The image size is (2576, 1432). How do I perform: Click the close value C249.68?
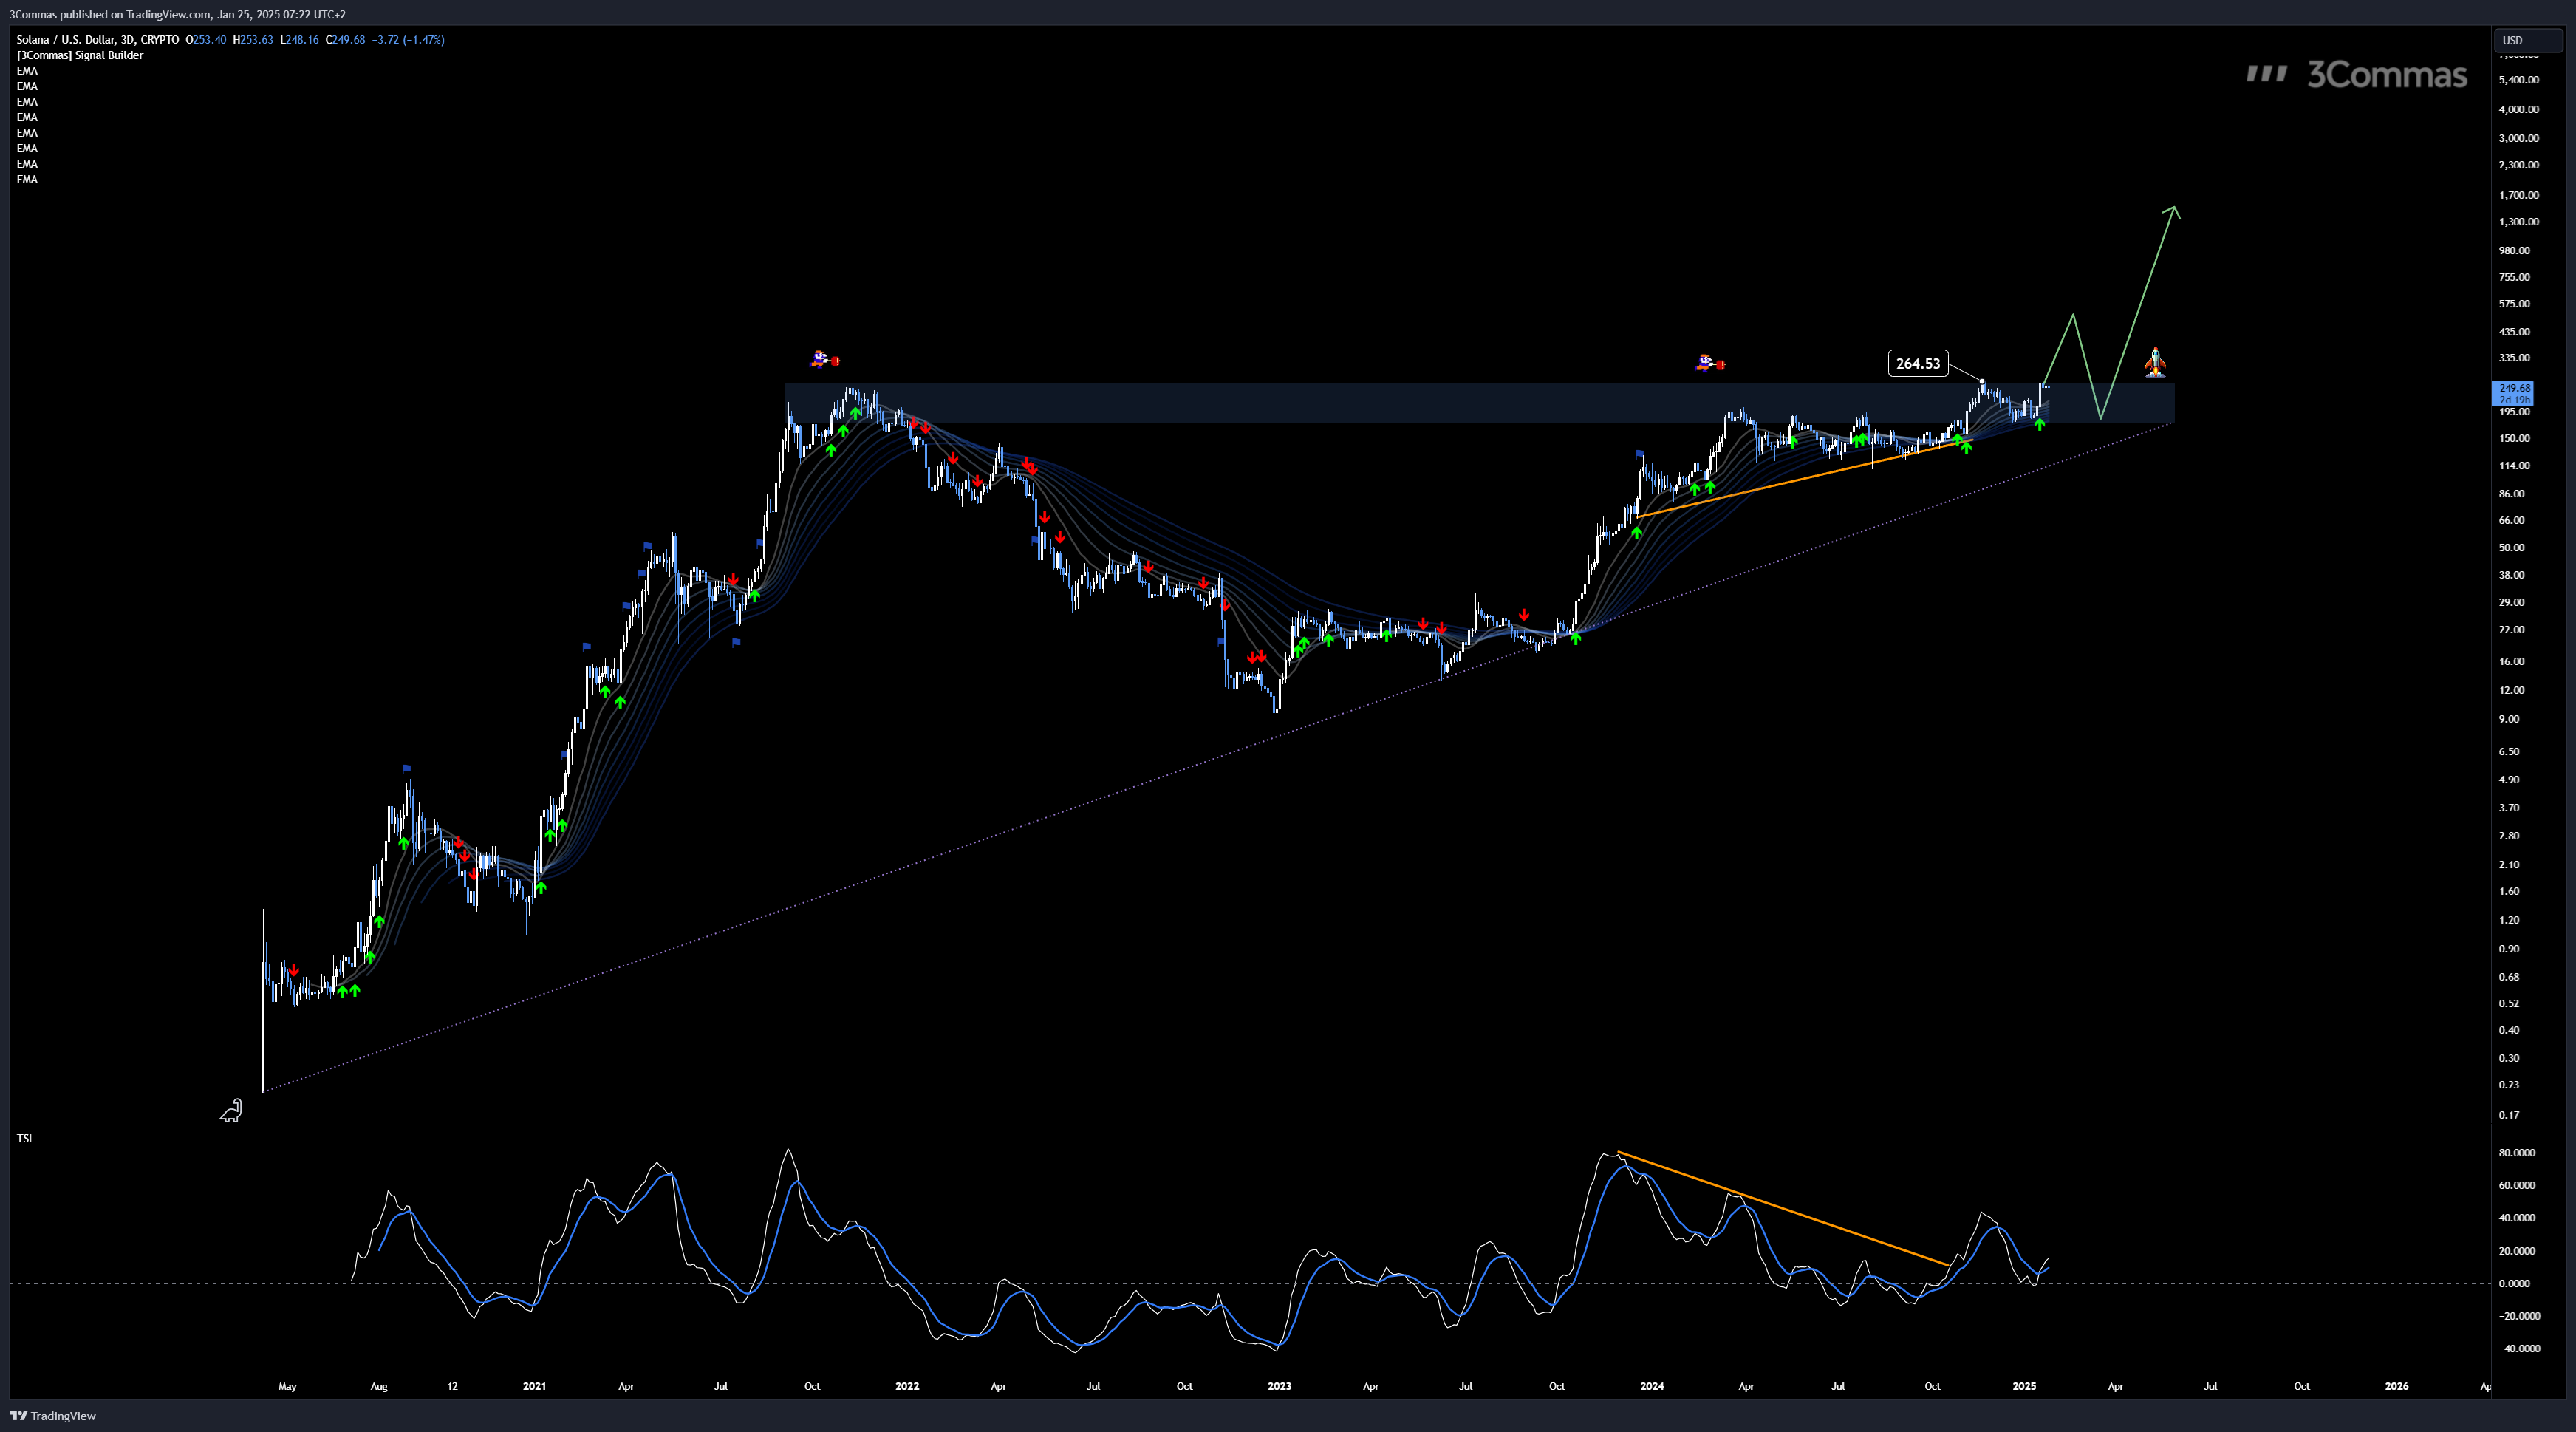345,40
